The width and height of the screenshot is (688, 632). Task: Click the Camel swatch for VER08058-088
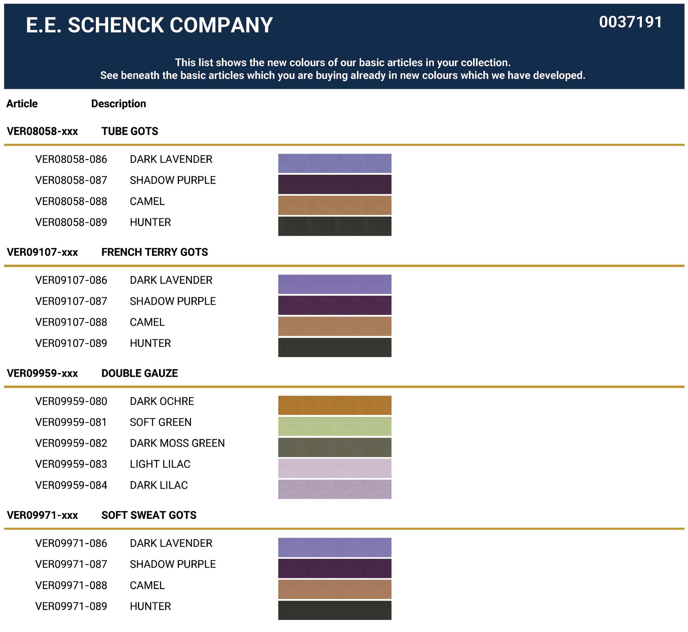[x=334, y=205]
